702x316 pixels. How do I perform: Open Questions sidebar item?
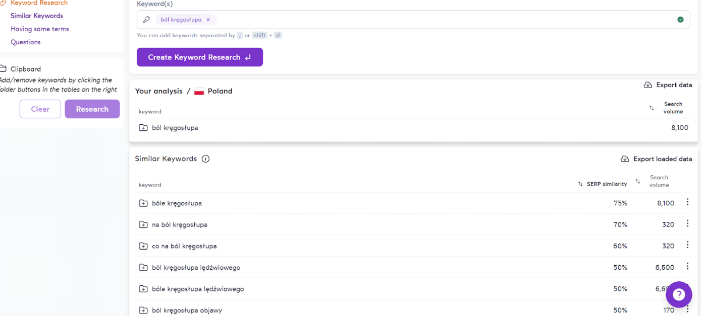tap(26, 42)
